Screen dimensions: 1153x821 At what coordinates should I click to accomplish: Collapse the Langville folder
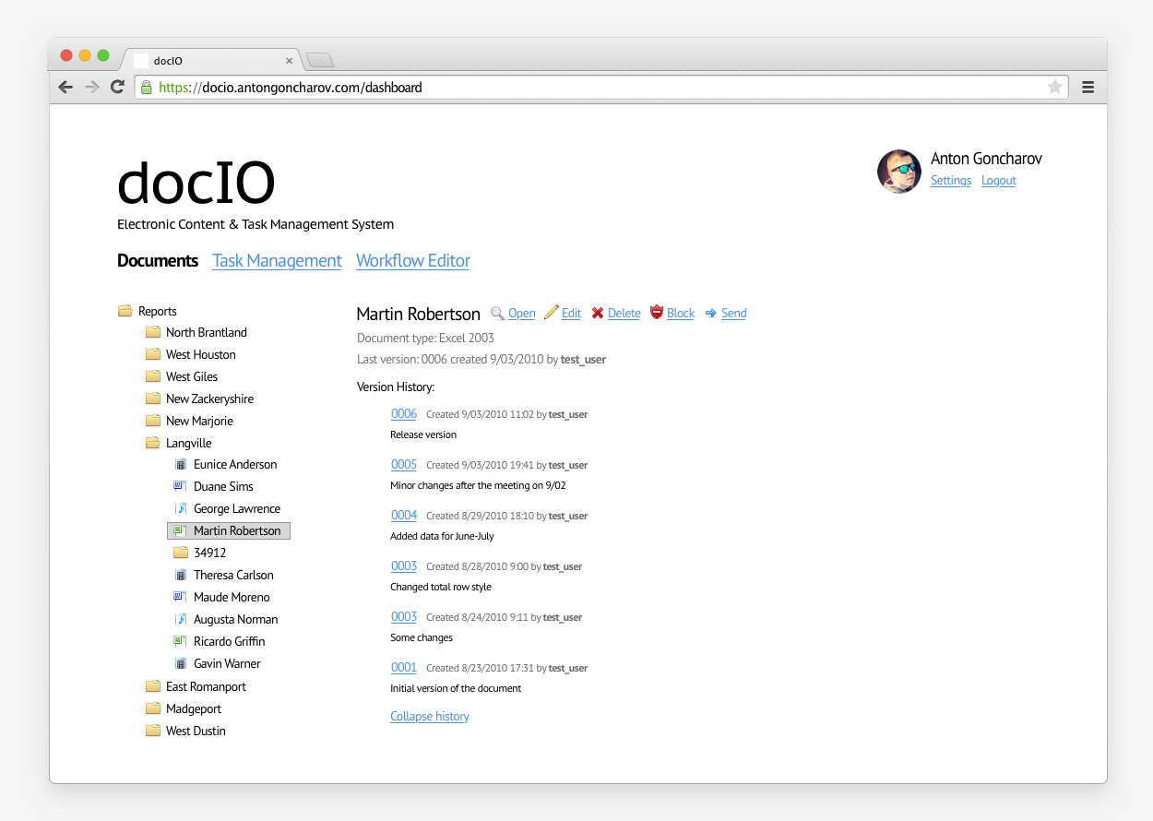coord(153,443)
